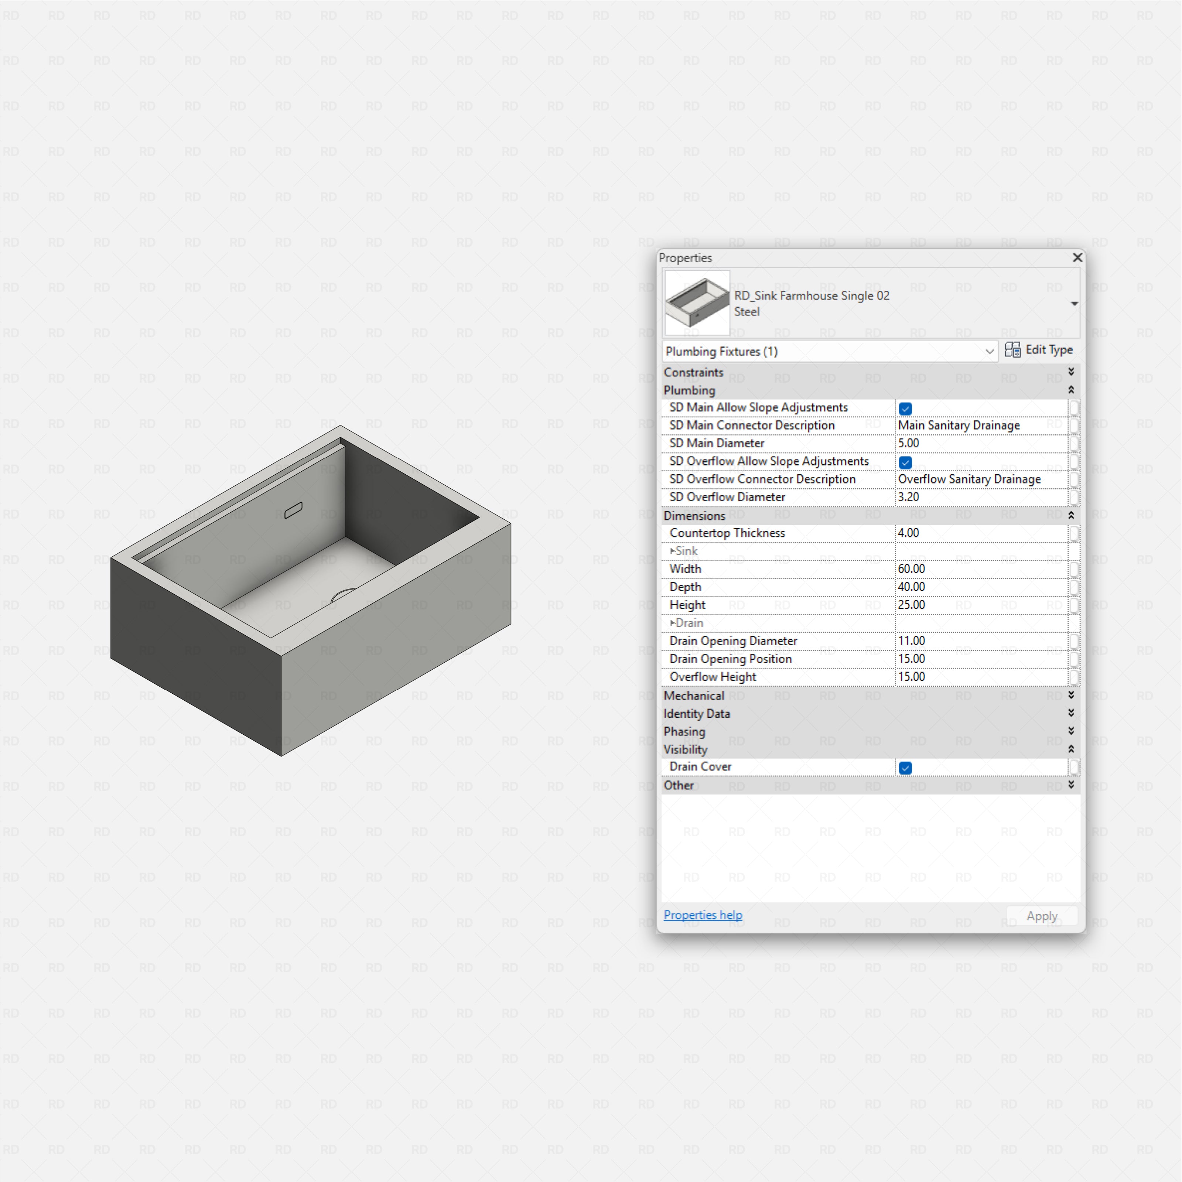Expand the Sink dimensions subgroup
The image size is (1182, 1182).
click(x=673, y=551)
